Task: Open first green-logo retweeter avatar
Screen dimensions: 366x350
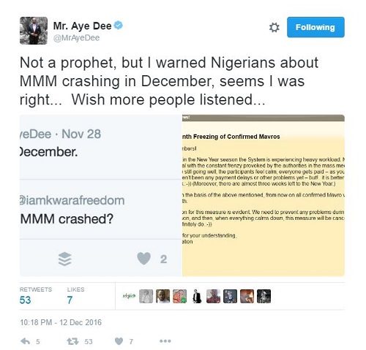Action: (x=129, y=296)
